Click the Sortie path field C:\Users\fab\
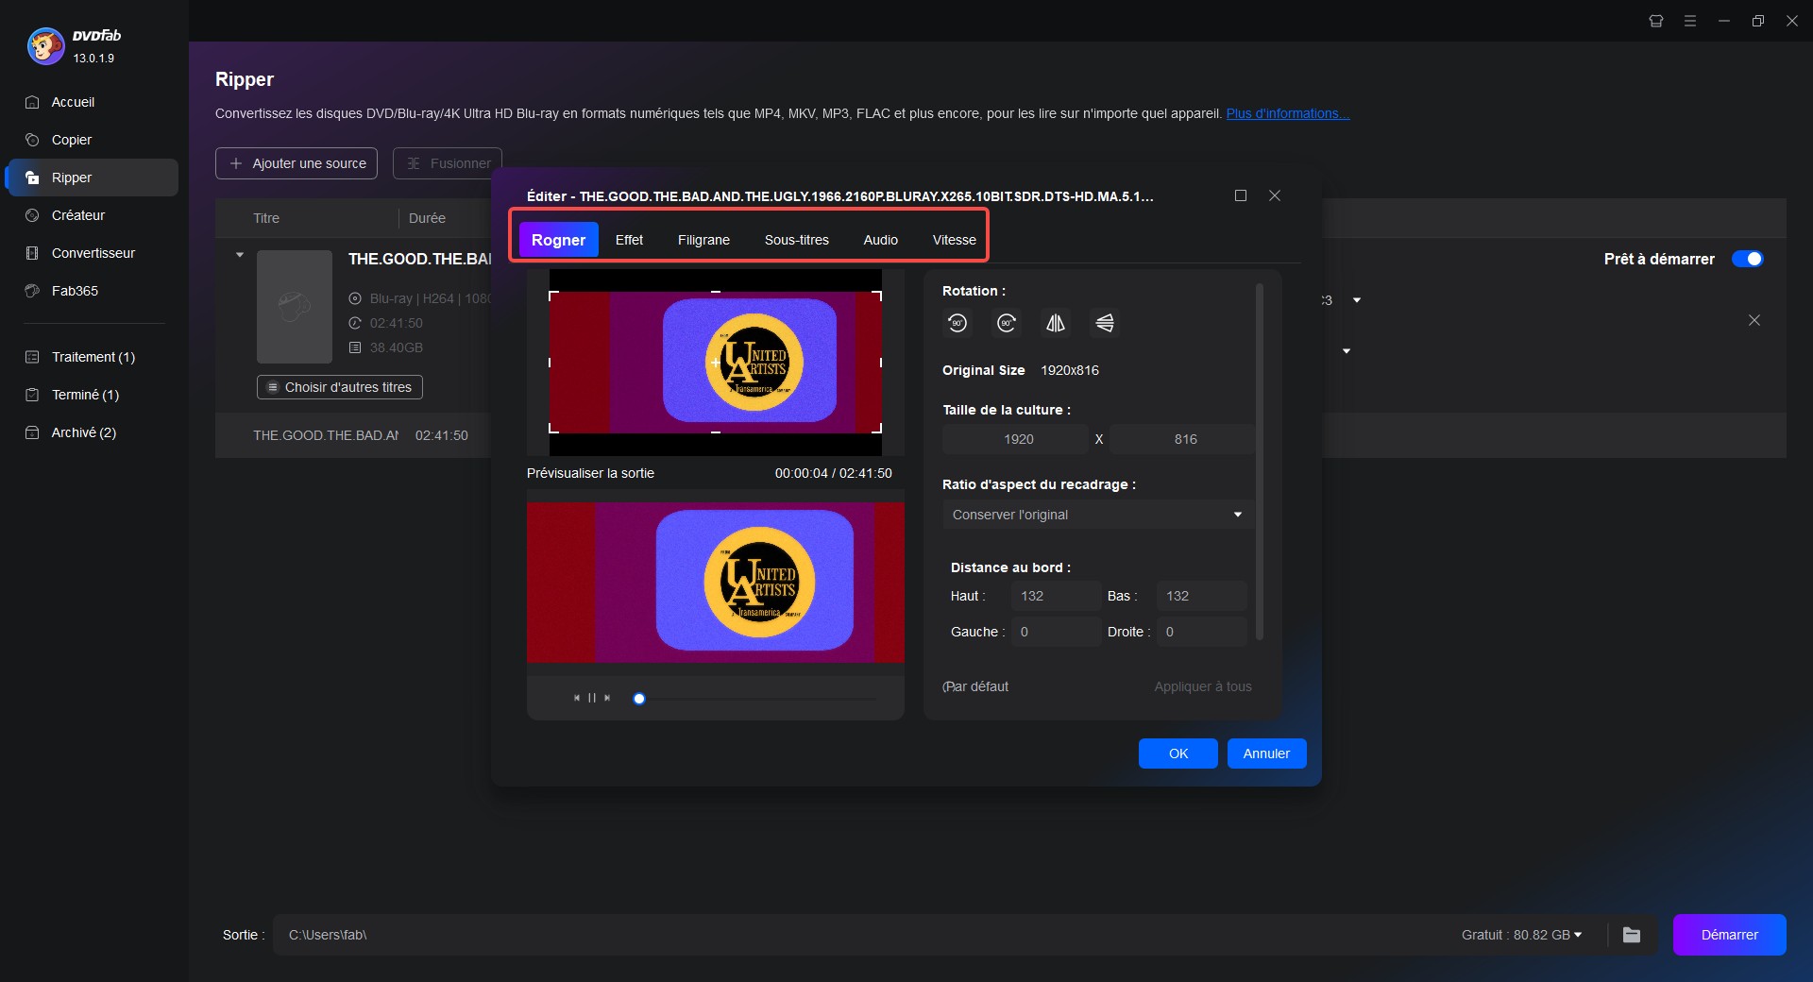 (x=859, y=935)
